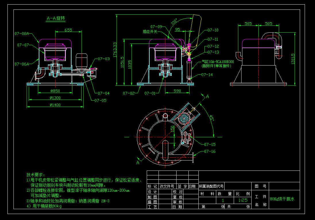Click the 150 dimension in plan view
315x220 pixels.
point(172,128)
